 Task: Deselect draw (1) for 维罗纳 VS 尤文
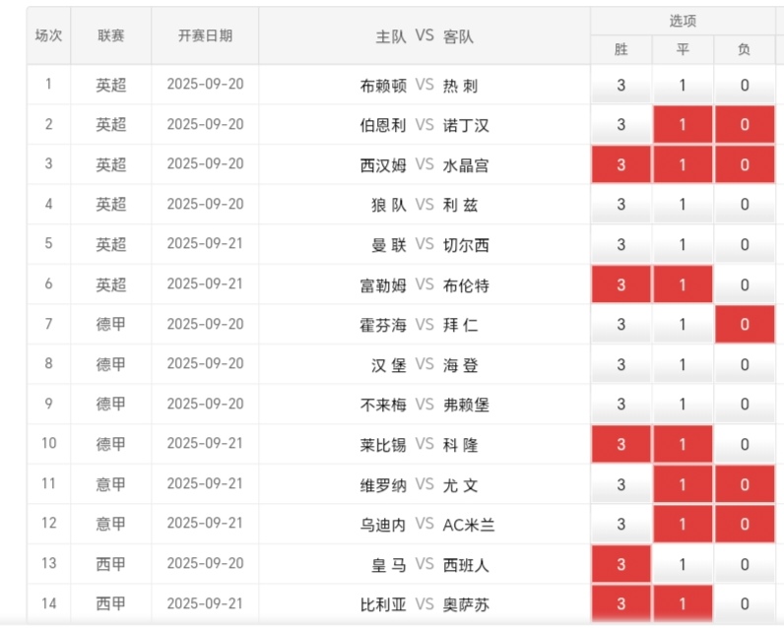[x=683, y=483]
